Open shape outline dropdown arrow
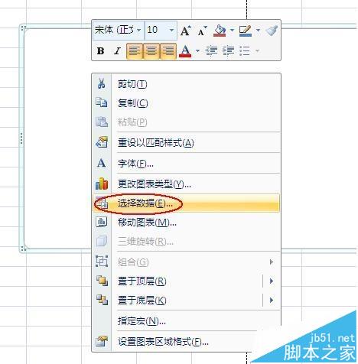The image size is (358, 364). click(x=258, y=31)
